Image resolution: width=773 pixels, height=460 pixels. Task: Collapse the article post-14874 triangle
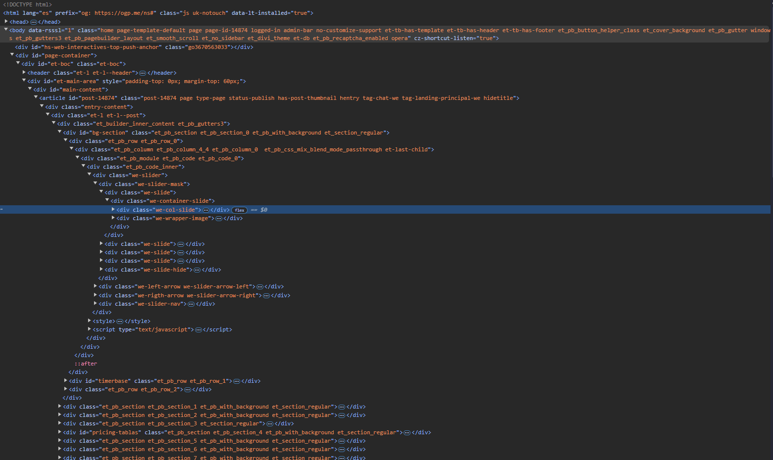coord(36,97)
